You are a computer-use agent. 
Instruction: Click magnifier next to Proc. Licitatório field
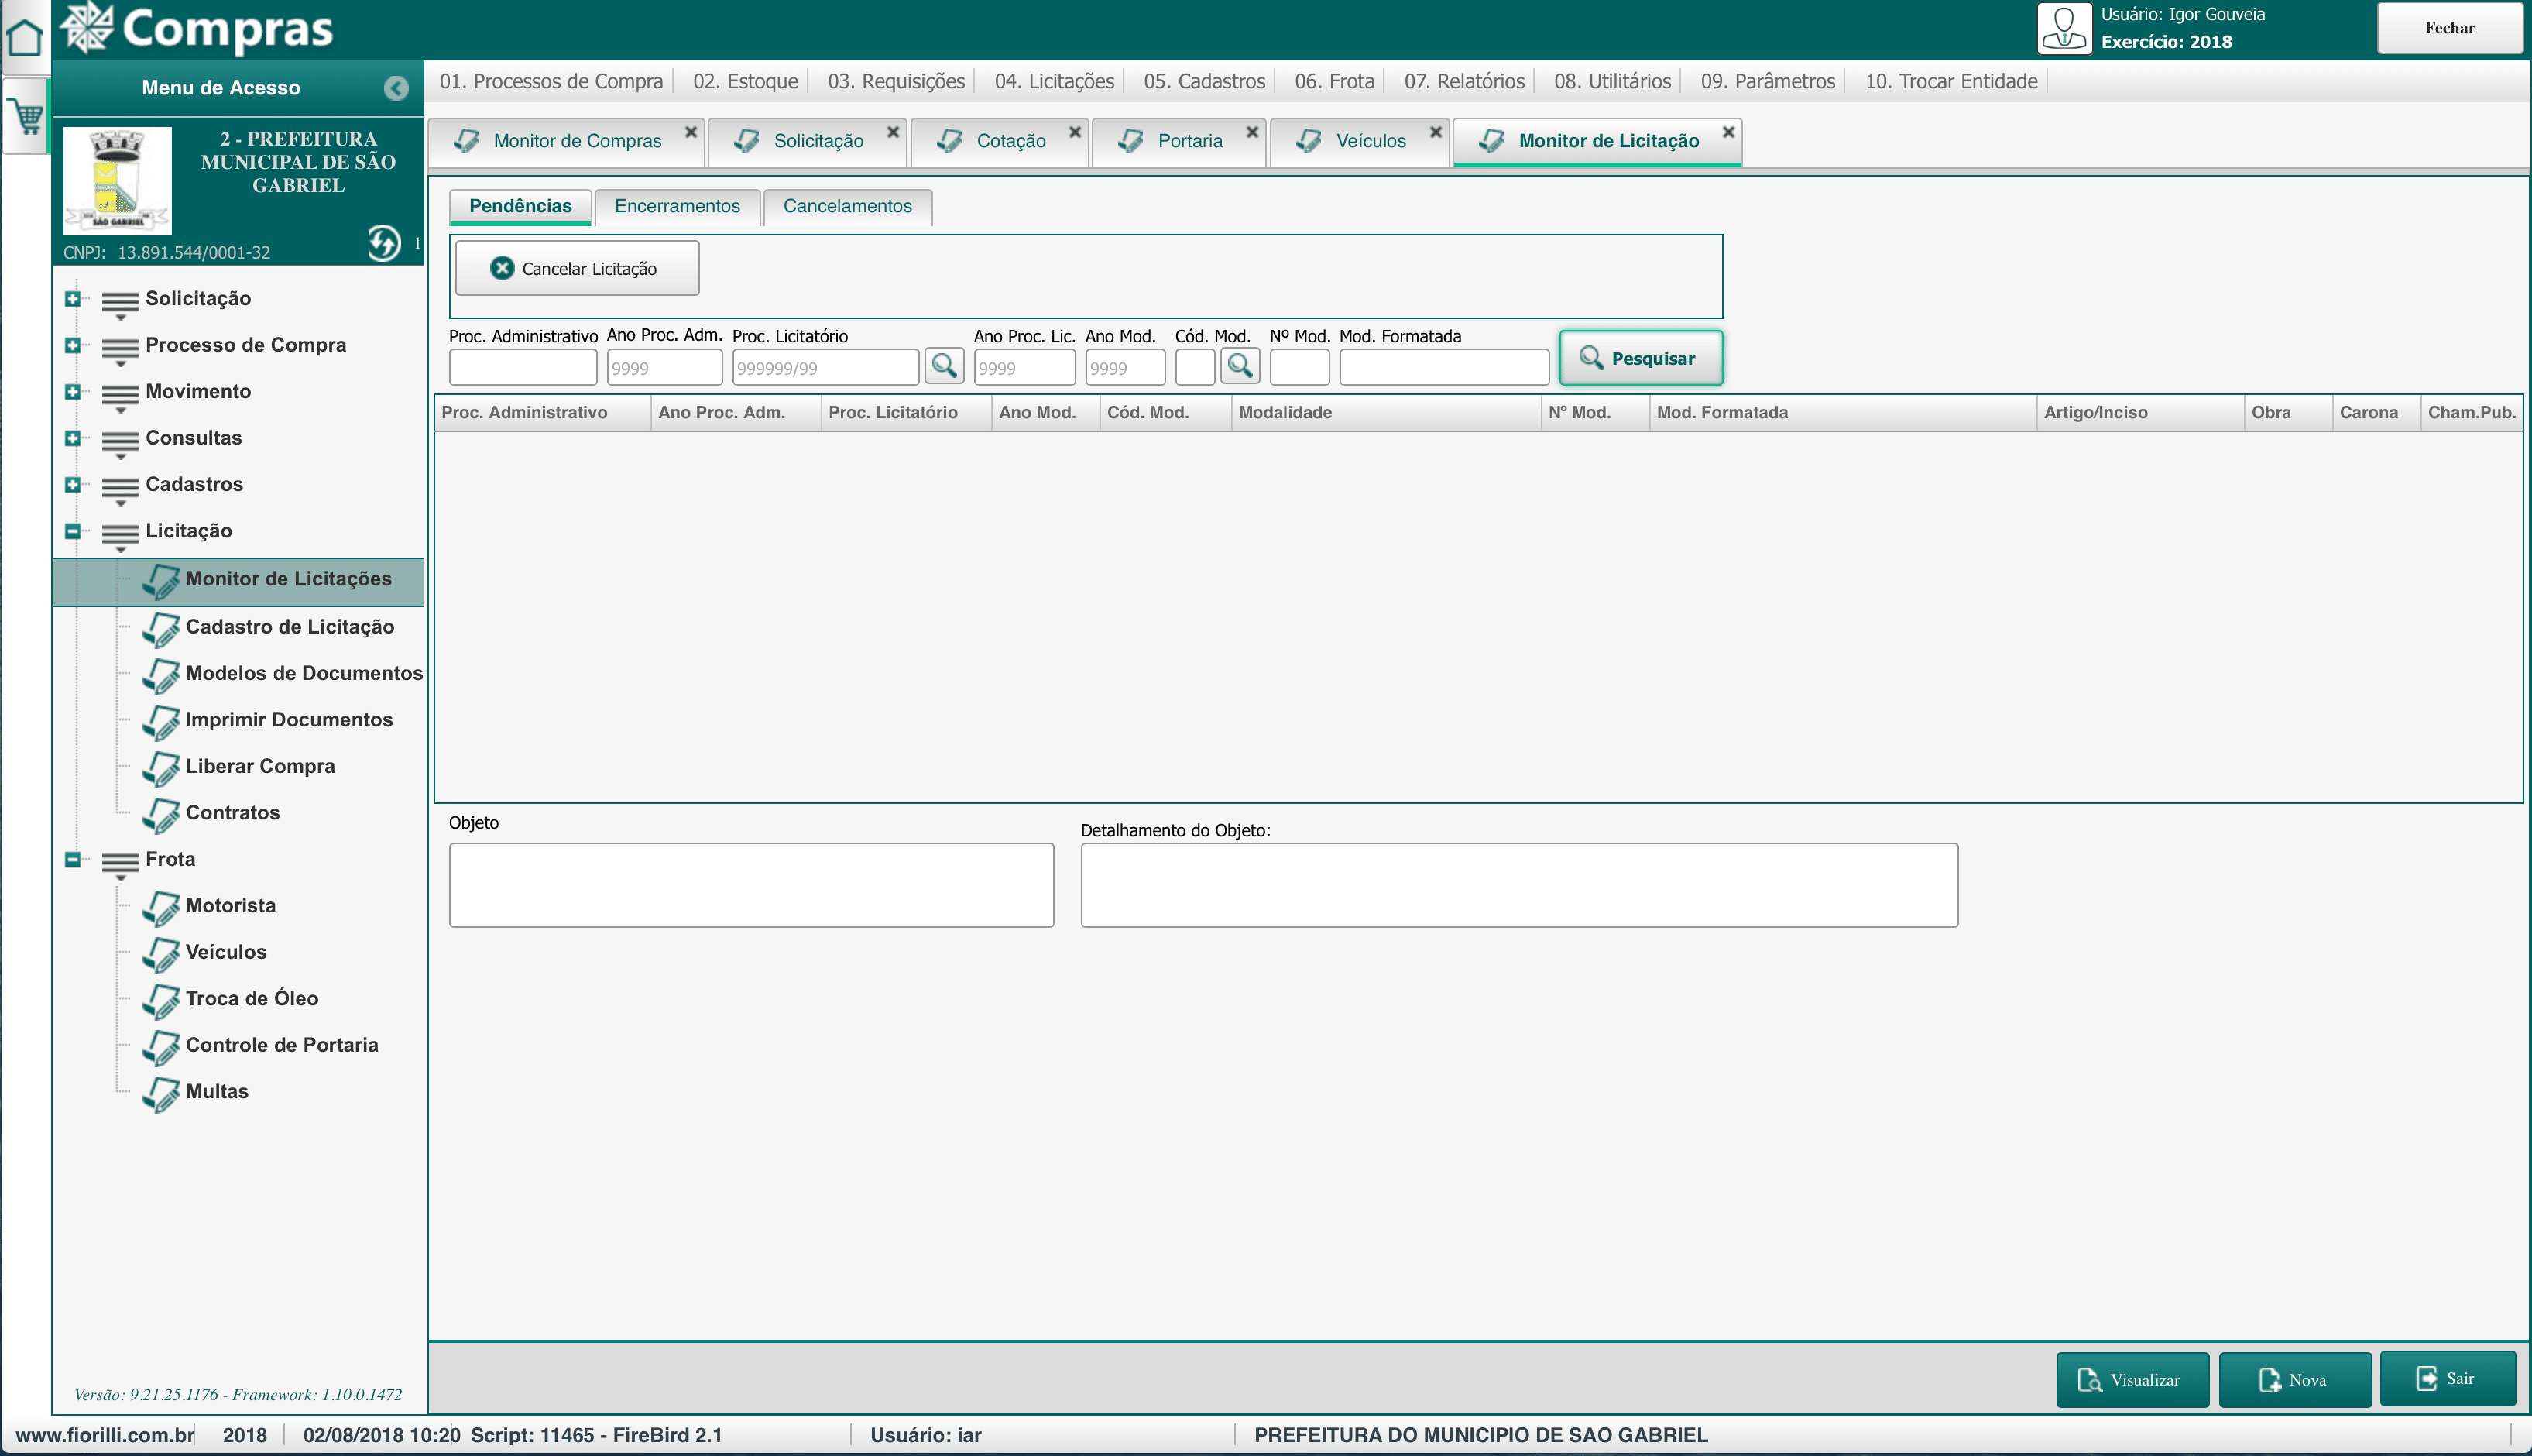944,366
